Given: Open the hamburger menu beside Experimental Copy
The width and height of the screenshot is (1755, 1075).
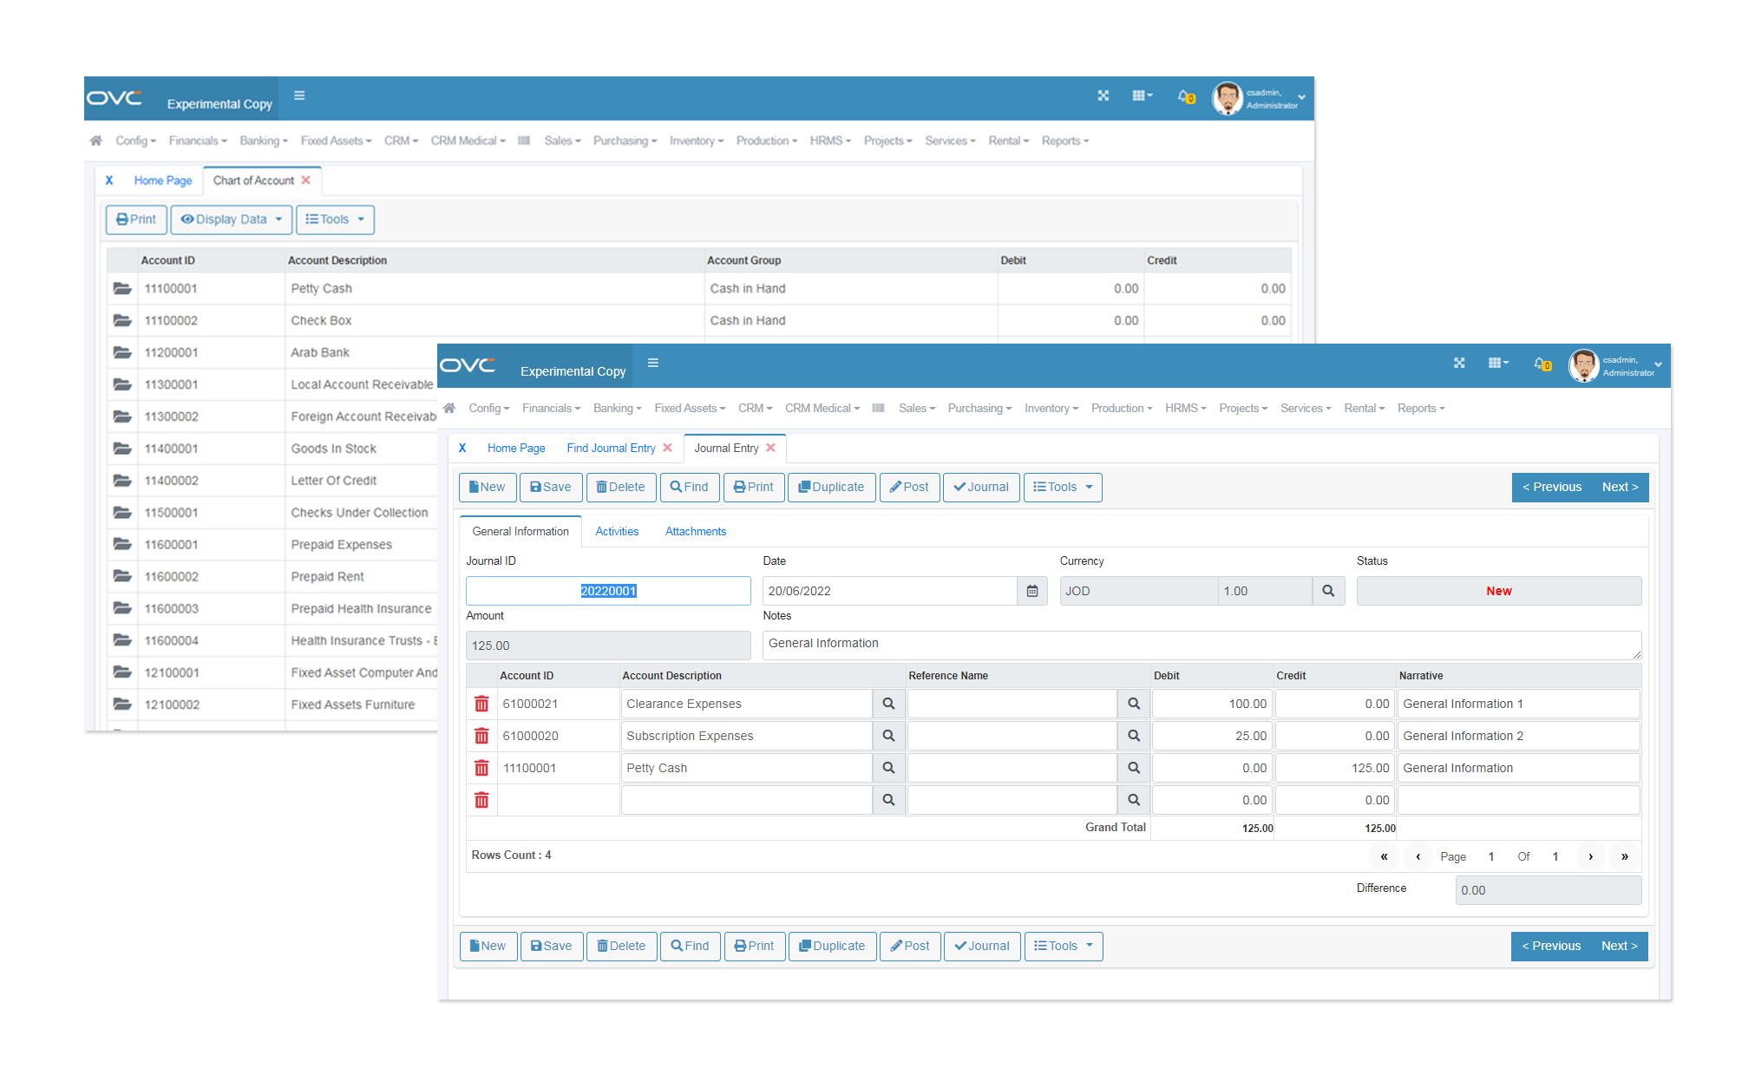Looking at the screenshot, I should (653, 364).
